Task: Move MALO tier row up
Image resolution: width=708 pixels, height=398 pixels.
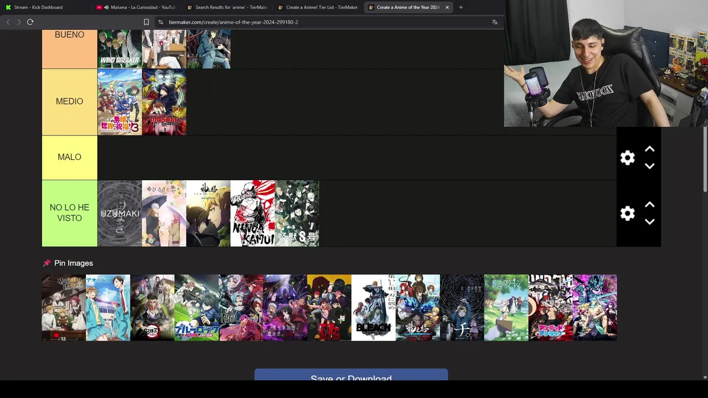Action: pos(649,149)
